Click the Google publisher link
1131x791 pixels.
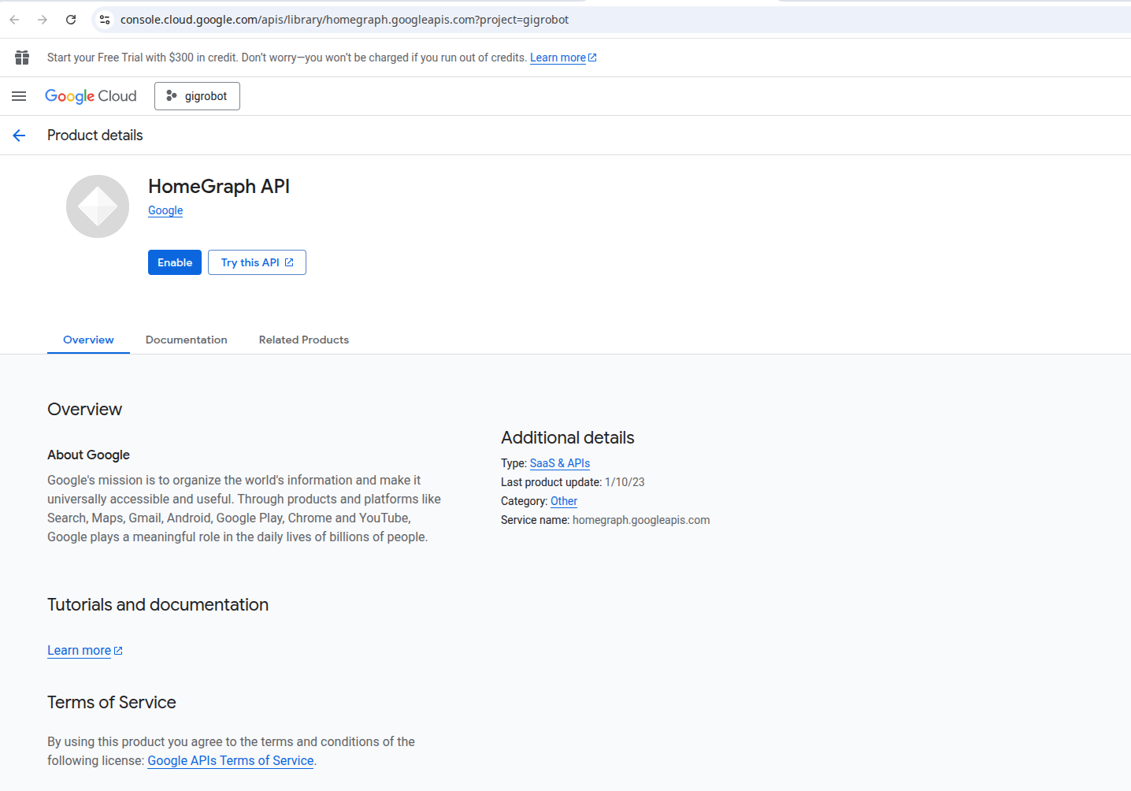[165, 210]
